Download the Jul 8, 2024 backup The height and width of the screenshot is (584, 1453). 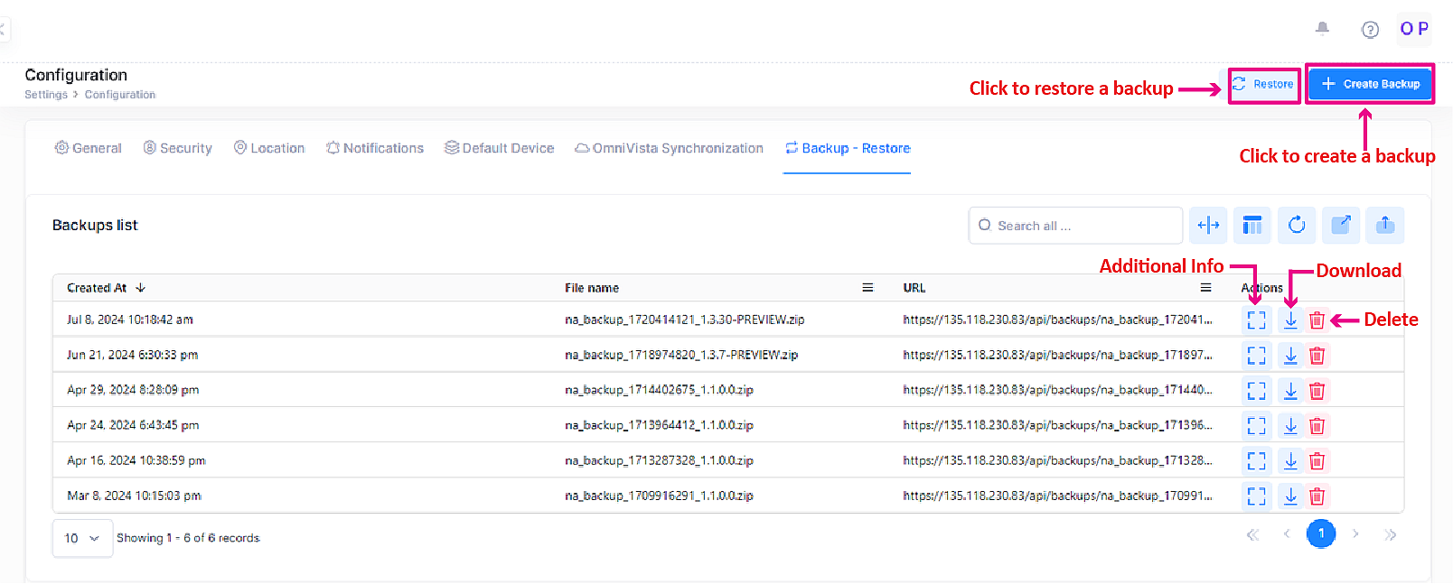click(1290, 320)
